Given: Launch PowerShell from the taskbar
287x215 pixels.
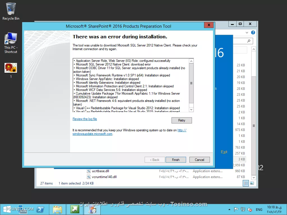Looking at the screenshot, I should coord(40,209).
